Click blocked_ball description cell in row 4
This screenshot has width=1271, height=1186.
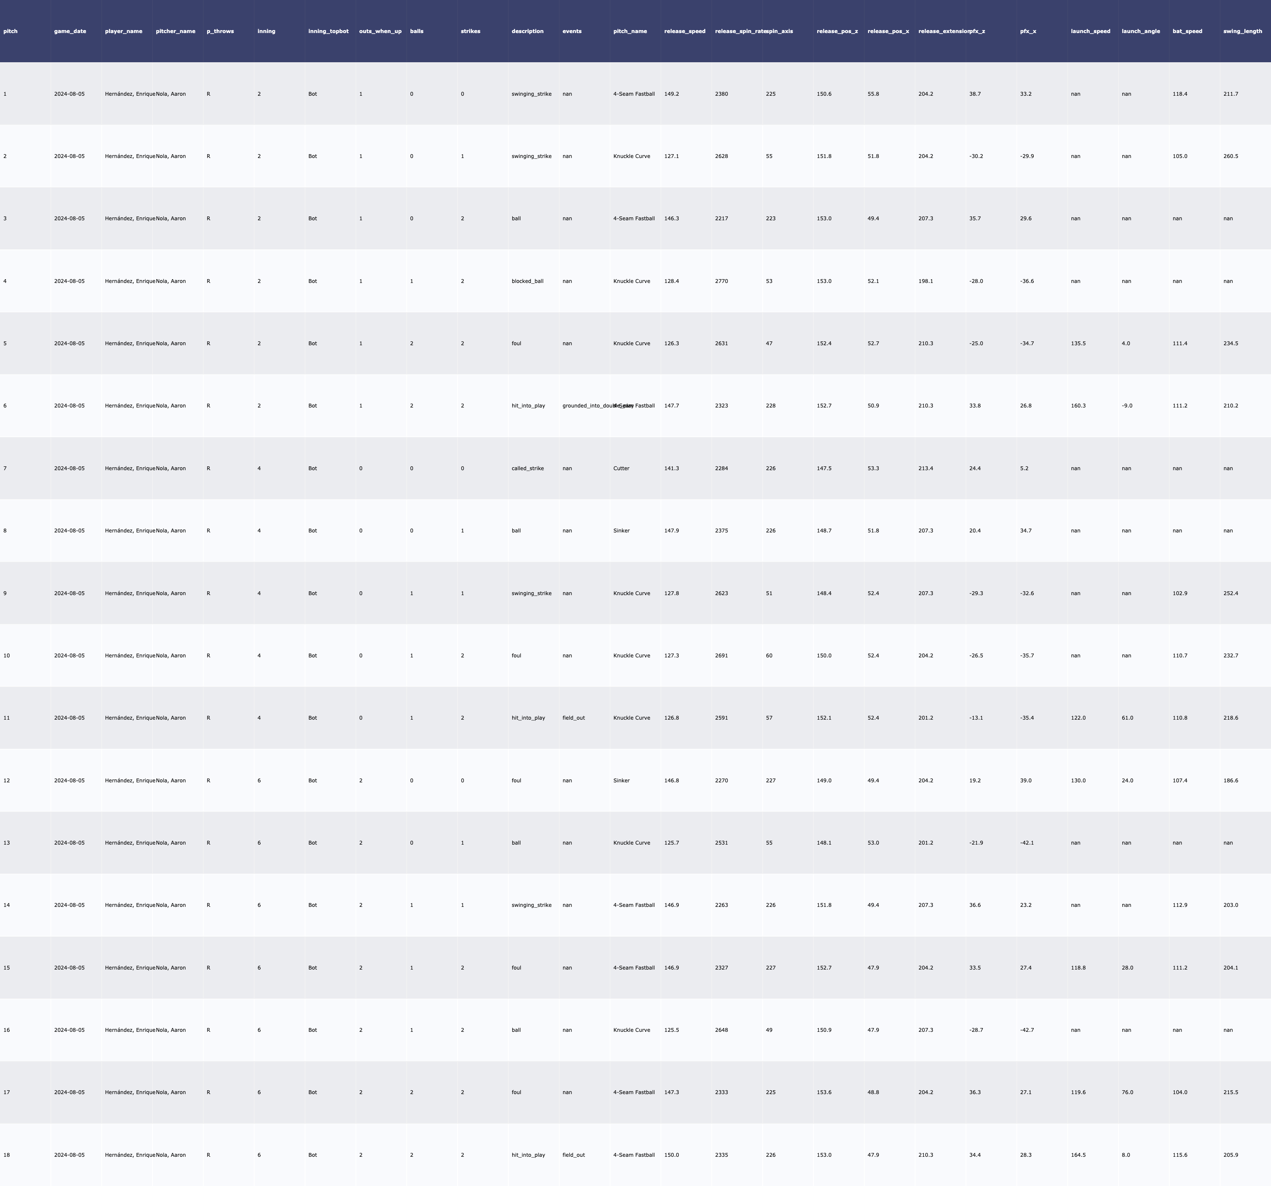tap(527, 281)
